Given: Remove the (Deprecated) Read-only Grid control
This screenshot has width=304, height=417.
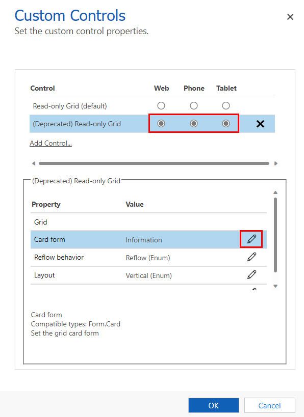Looking at the screenshot, I should tap(260, 124).
